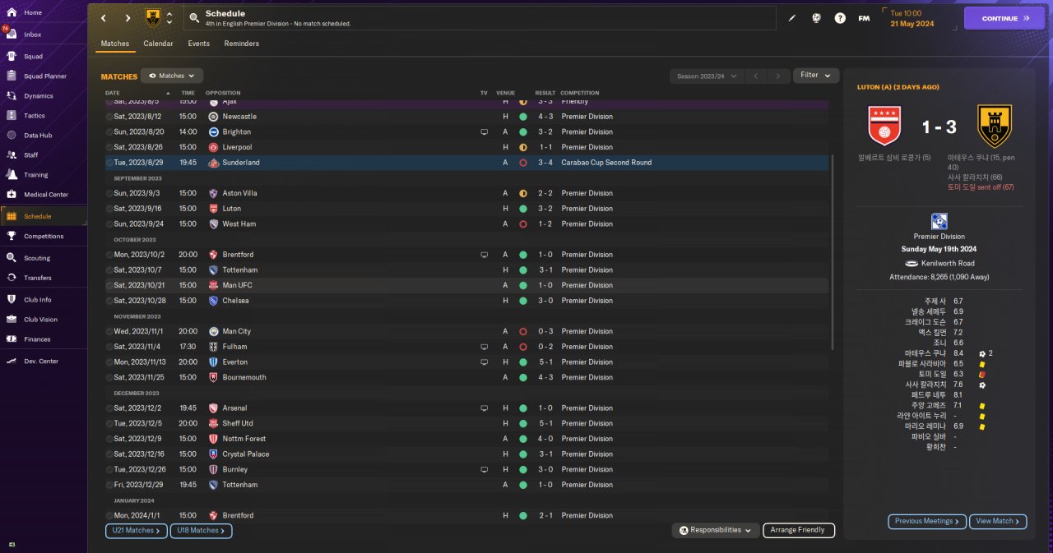Image resolution: width=1053 pixels, height=553 pixels.
Task: Click the back navigation arrow
Action: coord(104,18)
